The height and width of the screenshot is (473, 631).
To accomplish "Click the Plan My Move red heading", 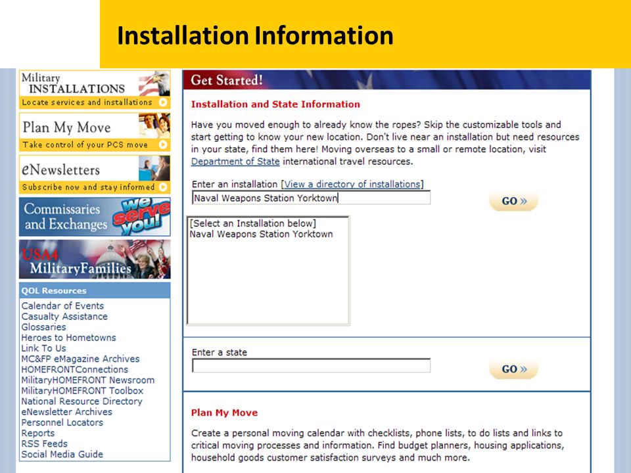I will coord(224,413).
